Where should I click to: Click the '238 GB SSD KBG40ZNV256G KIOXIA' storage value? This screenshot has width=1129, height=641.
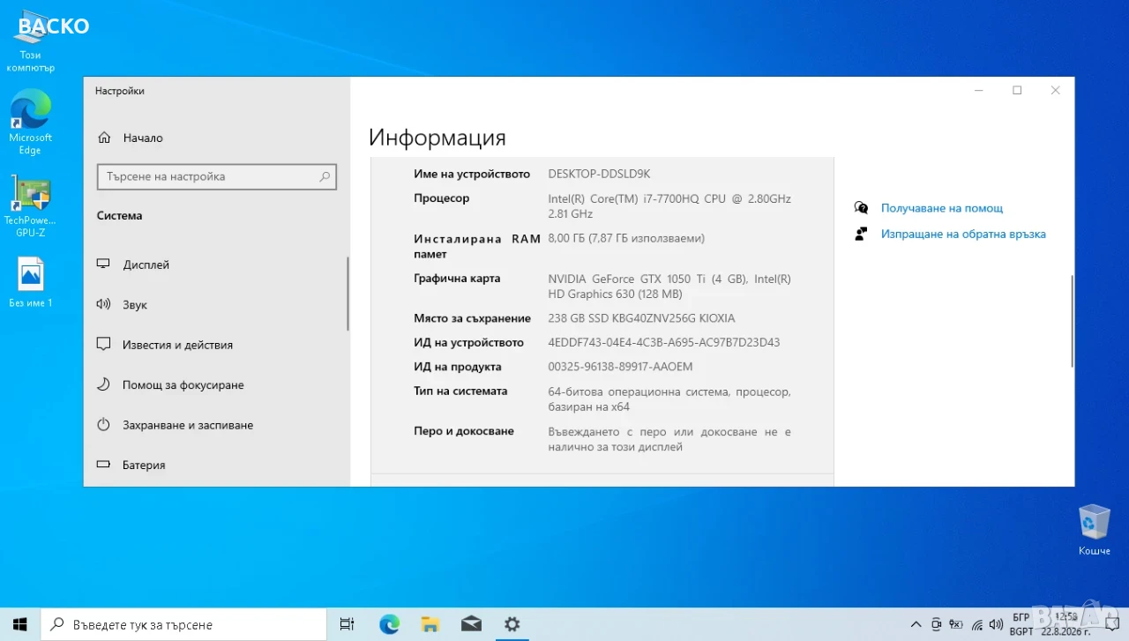tap(641, 318)
